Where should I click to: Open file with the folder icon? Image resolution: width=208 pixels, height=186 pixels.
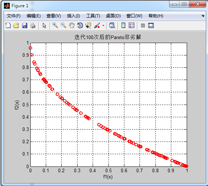point(16,25)
